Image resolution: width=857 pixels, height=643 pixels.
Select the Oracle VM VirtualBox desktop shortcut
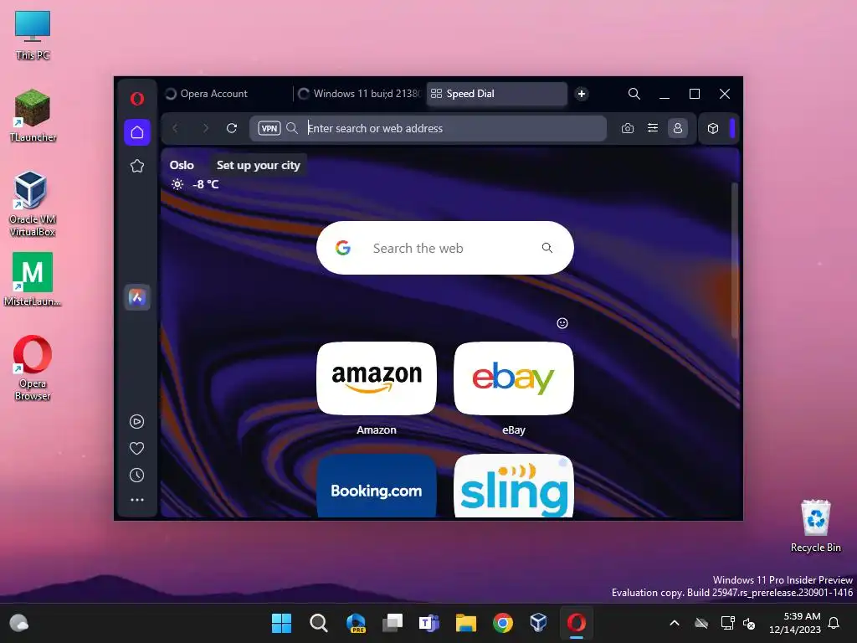(33, 203)
